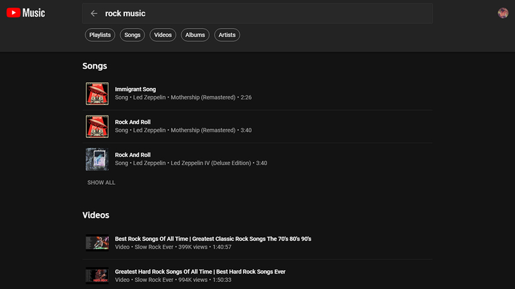Open Led Zeppelin artist under Mothership Rock And Roll

[x=149, y=130]
